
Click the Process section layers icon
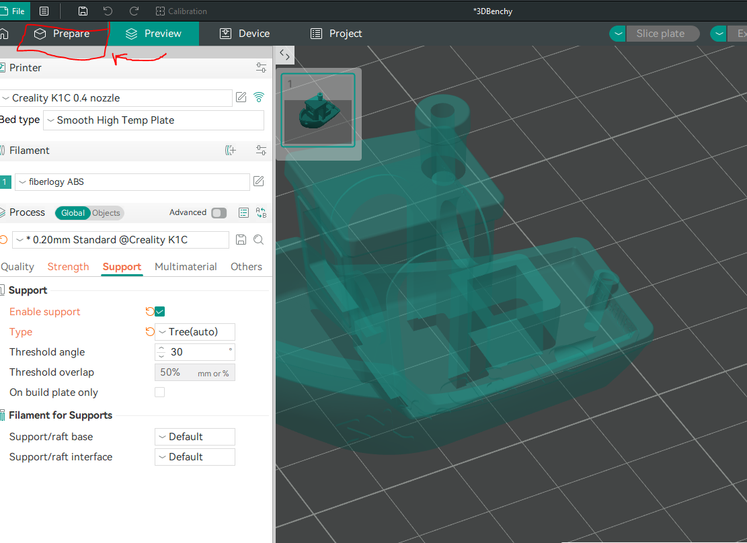tap(3, 212)
